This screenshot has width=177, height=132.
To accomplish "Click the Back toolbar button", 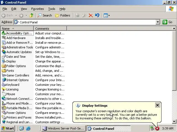I will 8,15.
